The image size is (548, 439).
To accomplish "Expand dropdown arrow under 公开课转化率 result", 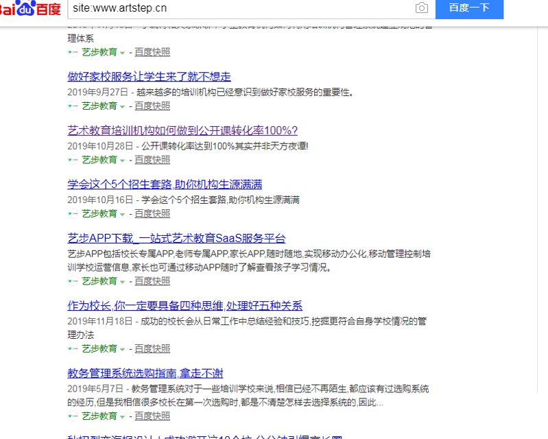I will [x=122, y=161].
